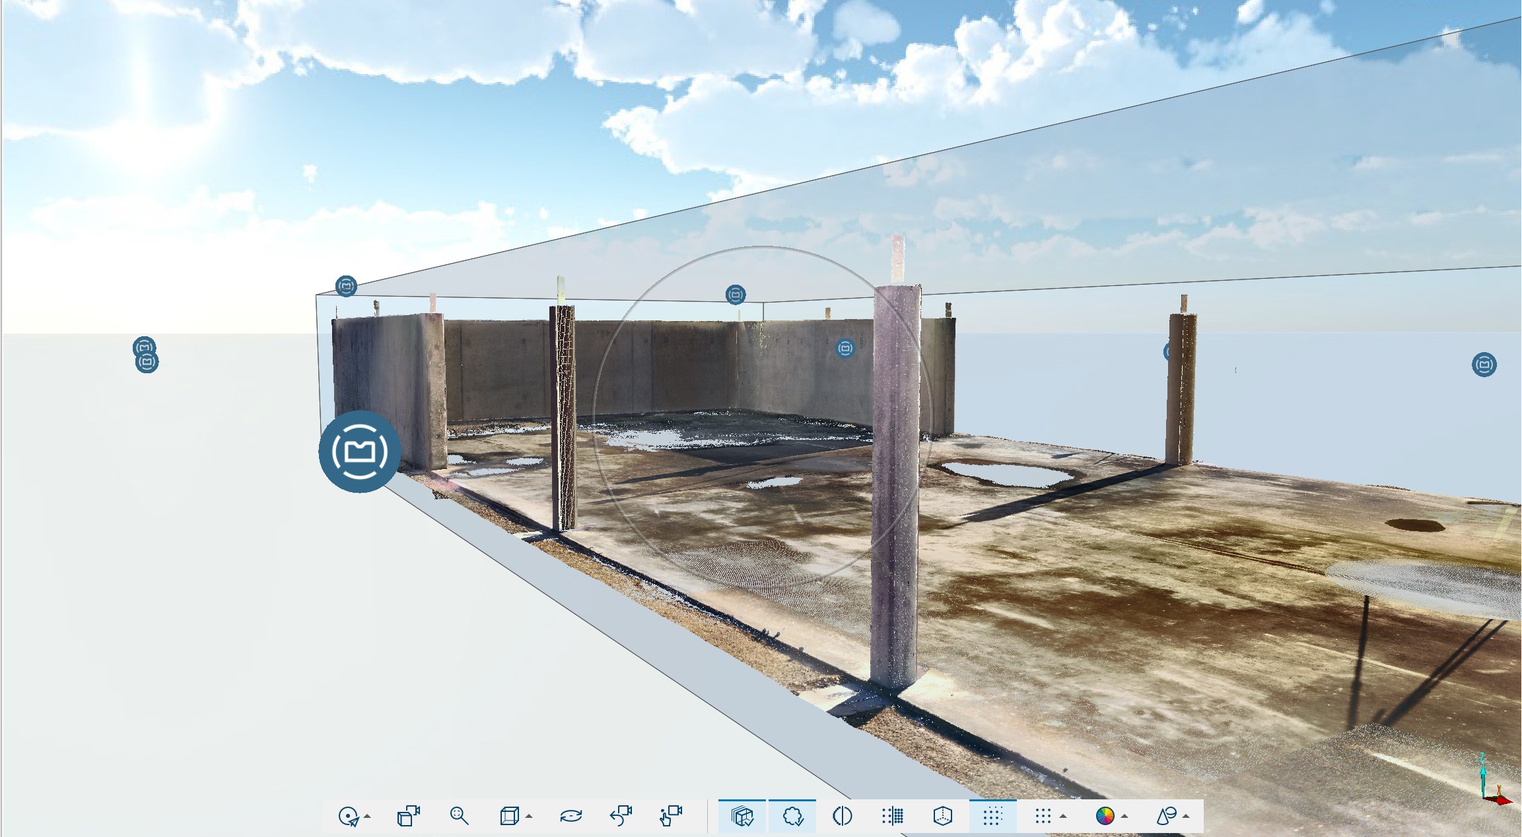Enable click-to-set camera position tool

tap(671, 817)
